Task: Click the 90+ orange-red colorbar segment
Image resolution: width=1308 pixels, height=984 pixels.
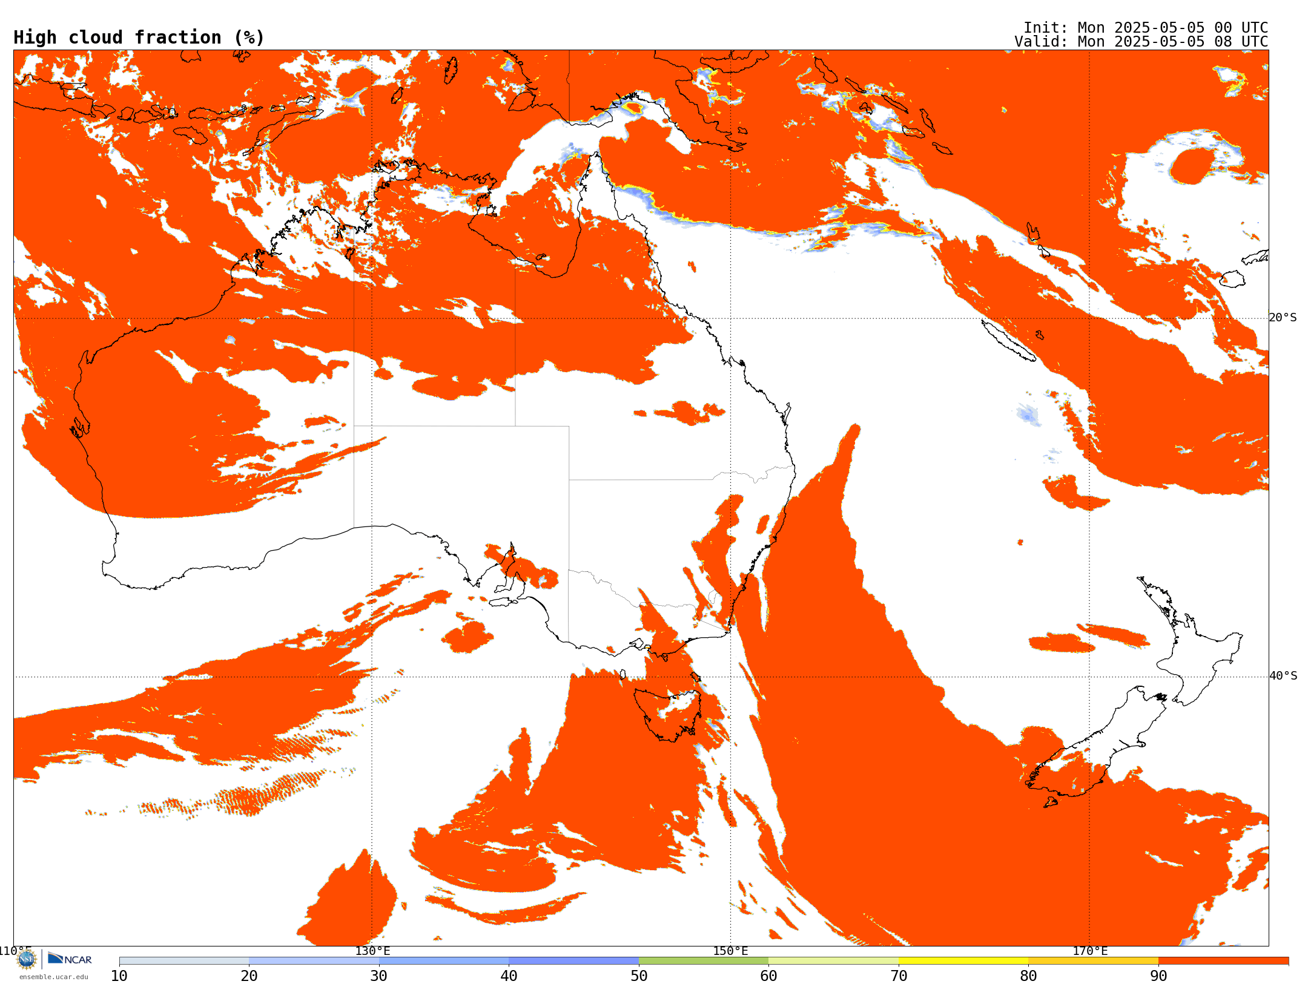Action: 1223,961
